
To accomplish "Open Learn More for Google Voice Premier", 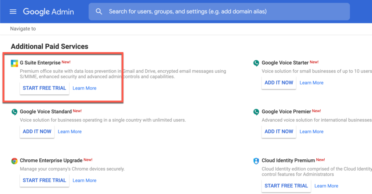I will [311, 132].
